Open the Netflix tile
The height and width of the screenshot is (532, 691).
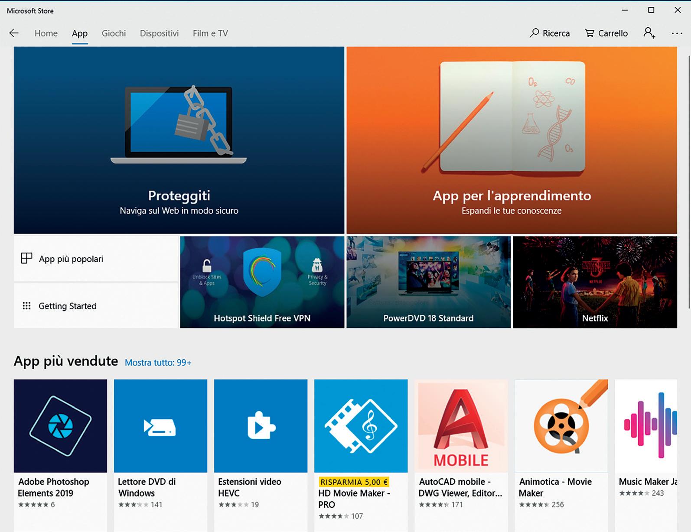(595, 282)
